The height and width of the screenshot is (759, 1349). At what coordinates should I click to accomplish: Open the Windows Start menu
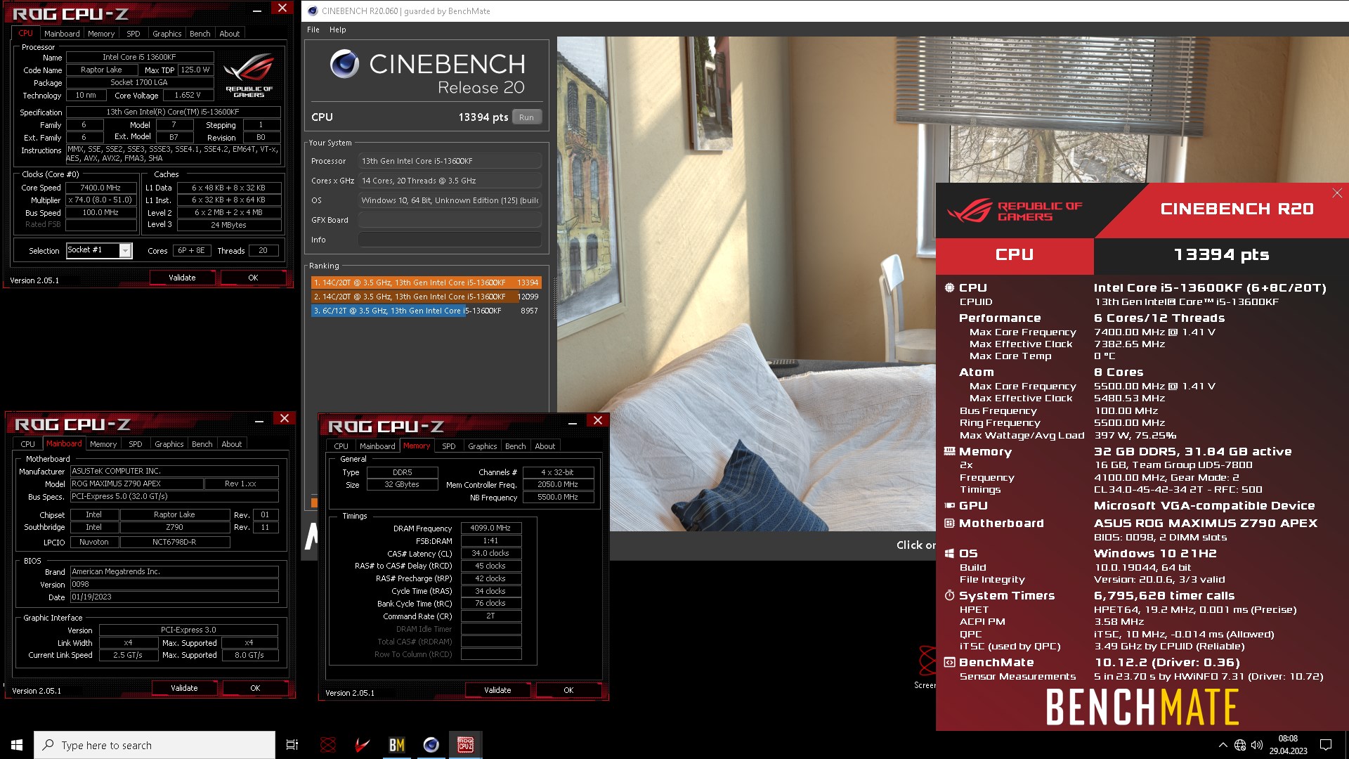[x=17, y=745]
